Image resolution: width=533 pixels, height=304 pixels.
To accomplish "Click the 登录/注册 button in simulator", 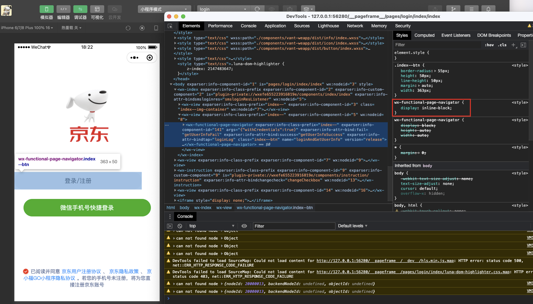I will (78, 181).
